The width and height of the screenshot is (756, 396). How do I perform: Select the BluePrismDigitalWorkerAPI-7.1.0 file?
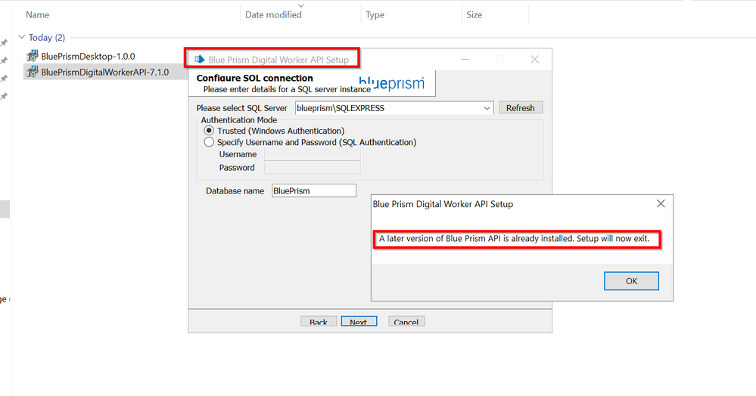[104, 73]
